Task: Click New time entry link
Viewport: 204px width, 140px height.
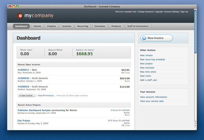Action: tap(148, 72)
